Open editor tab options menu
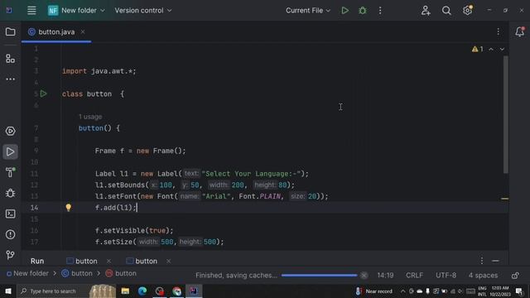 tap(498, 31)
